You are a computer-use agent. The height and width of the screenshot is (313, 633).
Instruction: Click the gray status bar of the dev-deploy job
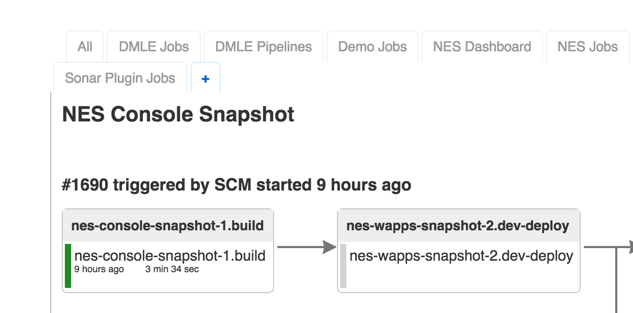pyautogui.click(x=343, y=265)
